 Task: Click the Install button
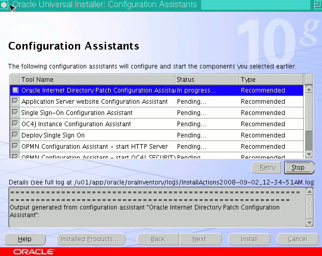pyautogui.click(x=249, y=239)
